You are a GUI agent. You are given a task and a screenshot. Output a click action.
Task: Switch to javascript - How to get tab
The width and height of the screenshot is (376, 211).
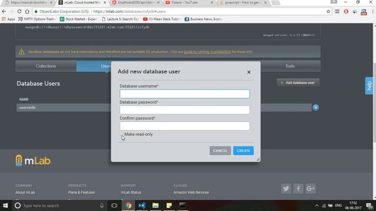click(x=243, y=2)
